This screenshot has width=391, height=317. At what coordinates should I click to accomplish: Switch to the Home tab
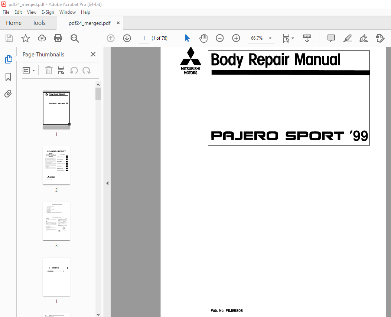click(14, 23)
